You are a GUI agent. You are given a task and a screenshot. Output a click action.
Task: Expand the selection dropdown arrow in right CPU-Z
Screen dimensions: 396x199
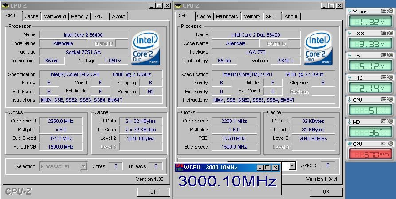(292, 165)
